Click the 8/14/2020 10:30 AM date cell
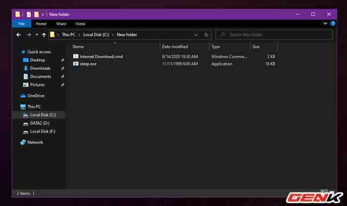Viewport: 347px width, 206px height. (x=180, y=56)
